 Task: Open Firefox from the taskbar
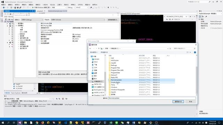(43, 123)
